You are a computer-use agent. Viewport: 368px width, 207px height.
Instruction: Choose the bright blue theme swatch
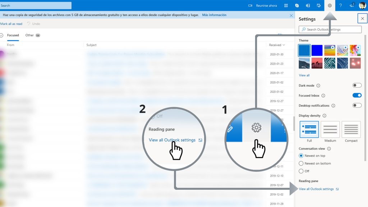pos(317,50)
